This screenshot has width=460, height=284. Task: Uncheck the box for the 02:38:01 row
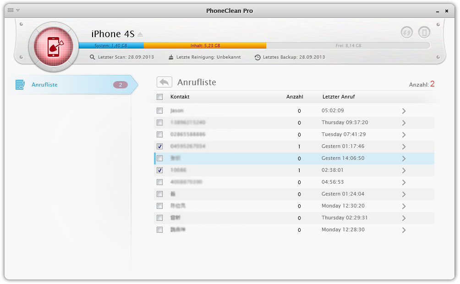(x=159, y=170)
